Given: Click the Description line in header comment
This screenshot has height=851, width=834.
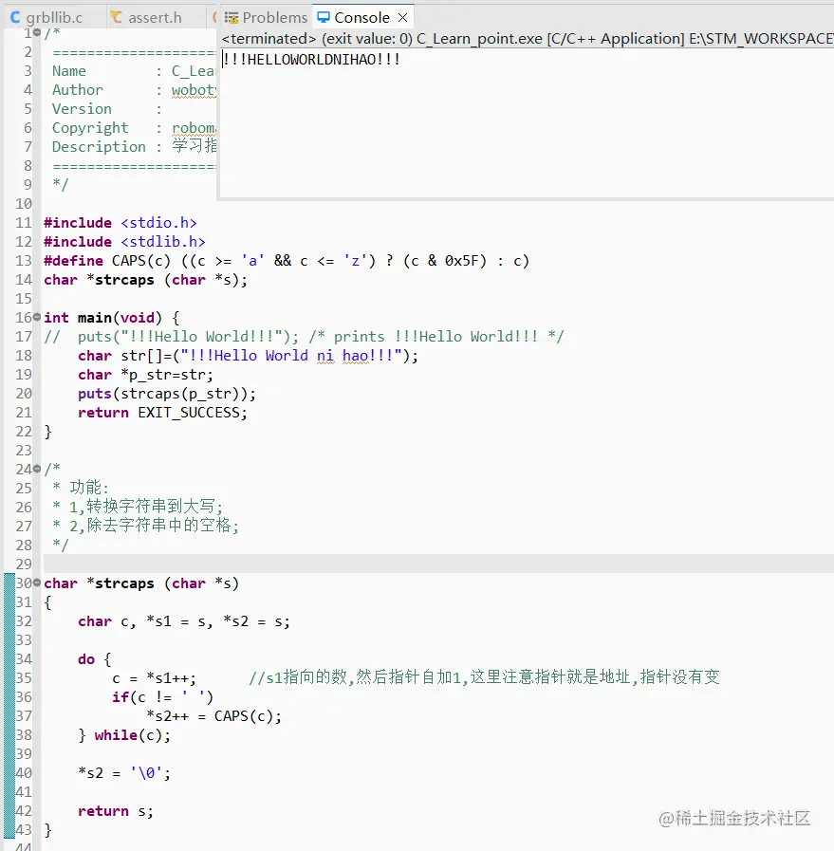Looking at the screenshot, I should (134, 146).
